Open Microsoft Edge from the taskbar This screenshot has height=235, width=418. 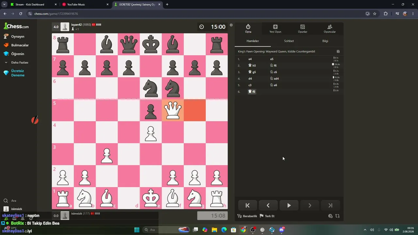pyautogui.click(x=224, y=230)
